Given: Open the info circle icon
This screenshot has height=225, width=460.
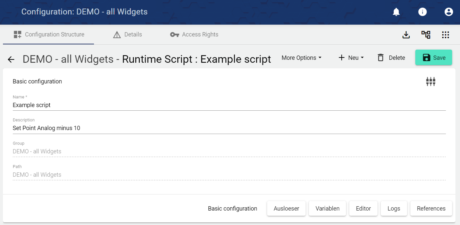Looking at the screenshot, I should coord(422,12).
